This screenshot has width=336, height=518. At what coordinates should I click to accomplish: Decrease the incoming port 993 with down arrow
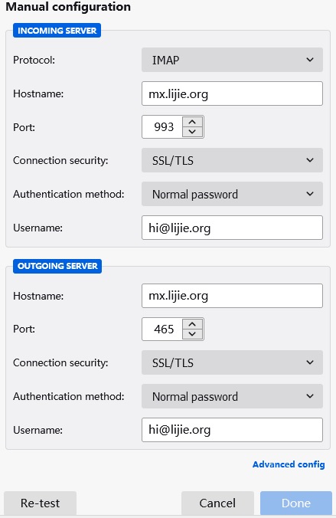pos(192,132)
